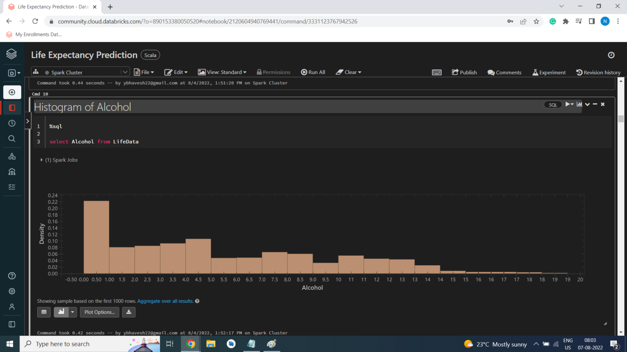Viewport: 627px width, 352px height.
Task: Open the File menu
Action: (144, 72)
